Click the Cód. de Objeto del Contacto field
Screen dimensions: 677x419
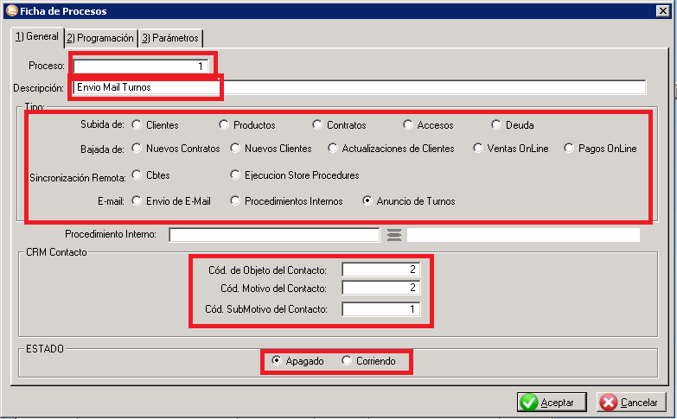click(x=380, y=270)
